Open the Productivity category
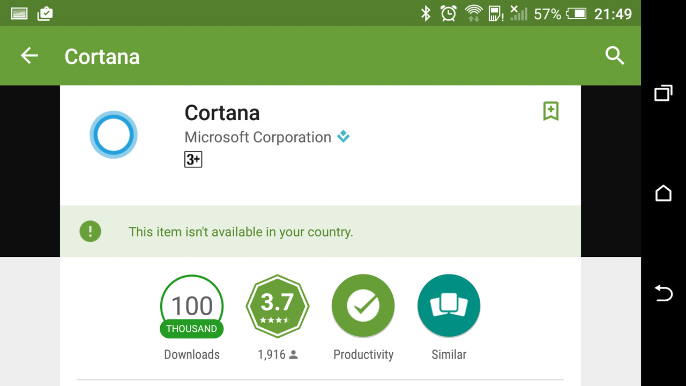Image resolution: width=686 pixels, height=386 pixels. click(x=363, y=306)
